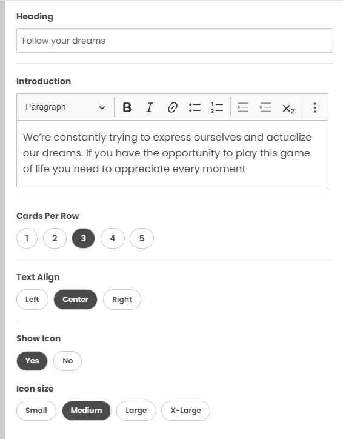
Task: Align text to the Right
Action: [x=122, y=300]
